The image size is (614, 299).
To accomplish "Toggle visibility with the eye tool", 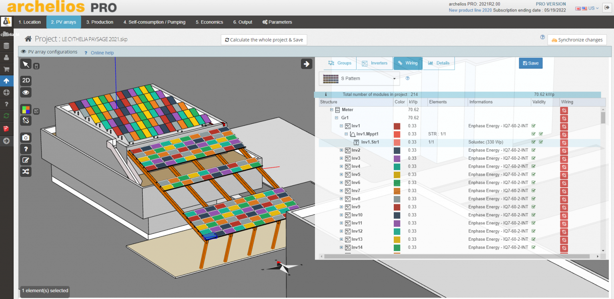I will [26, 93].
